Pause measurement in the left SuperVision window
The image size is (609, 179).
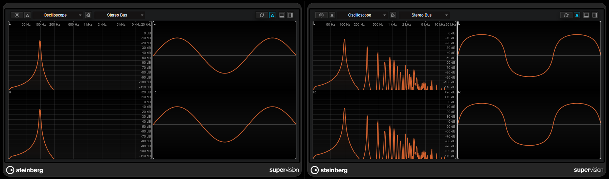point(17,15)
